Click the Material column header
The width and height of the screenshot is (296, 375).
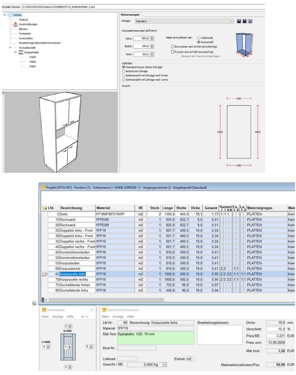pyautogui.click(x=115, y=208)
